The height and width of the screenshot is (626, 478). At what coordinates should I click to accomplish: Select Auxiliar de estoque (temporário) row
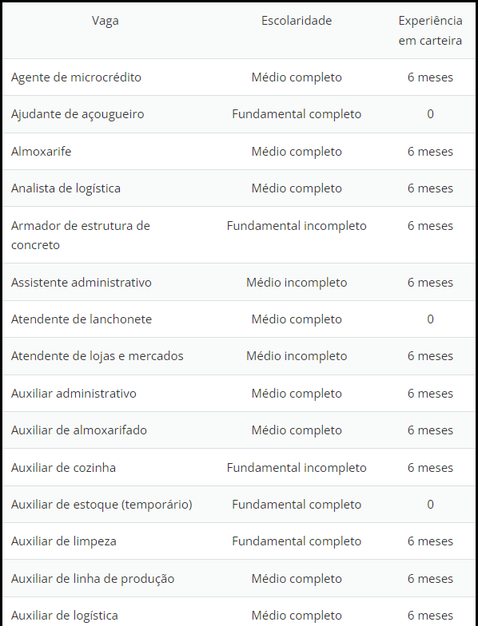coord(239,505)
